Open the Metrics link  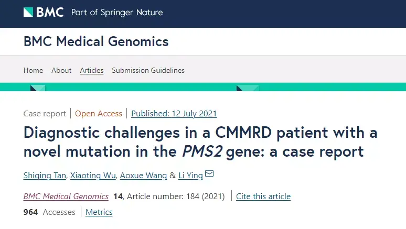(x=99, y=212)
